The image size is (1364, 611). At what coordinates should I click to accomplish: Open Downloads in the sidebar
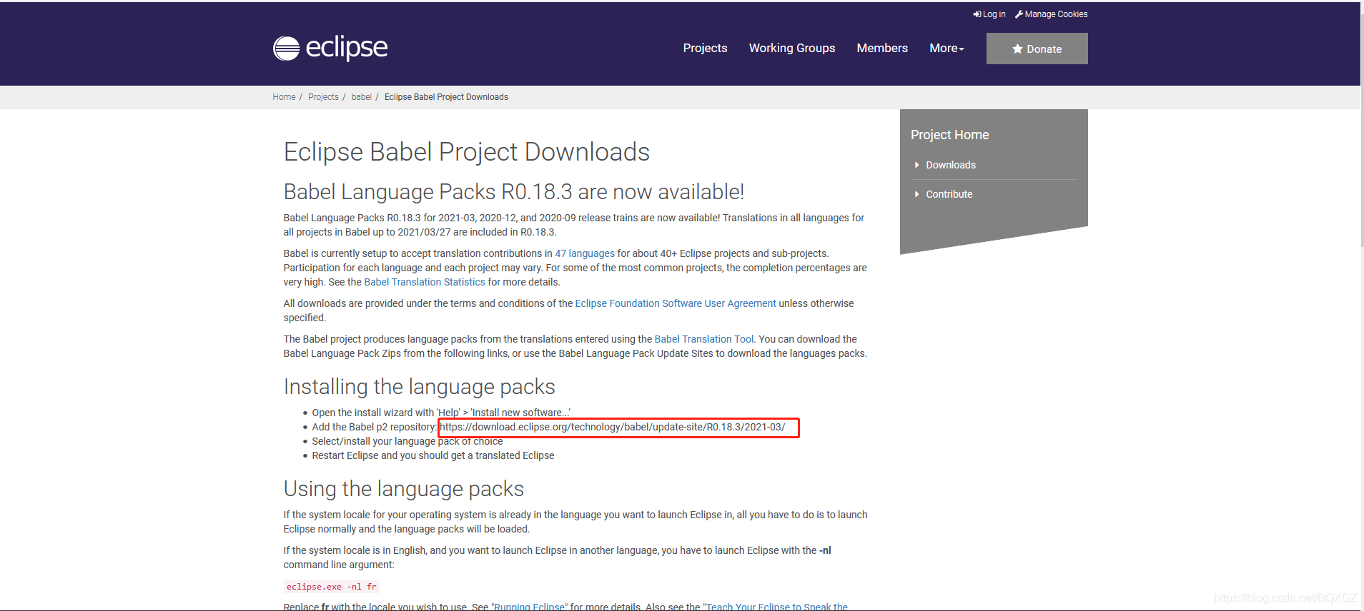coord(951,165)
